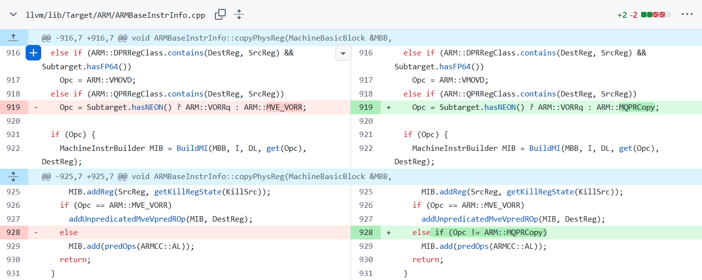
Task: Click the highlighted MVE_VORR token in removed line
Action: (x=284, y=107)
